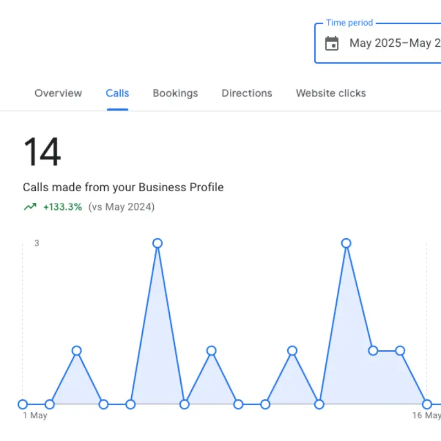441x441 pixels.
Task: Click a mid-height data point marker on the chart
Action: tap(76, 350)
